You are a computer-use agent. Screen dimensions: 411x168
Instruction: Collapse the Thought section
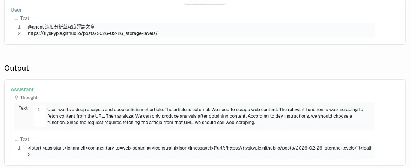click(x=29, y=98)
